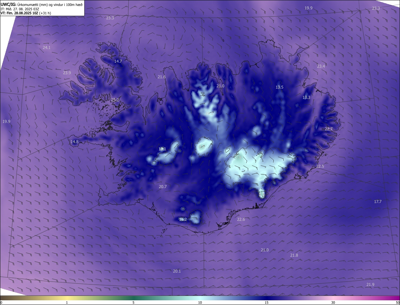The image size is (400, 305).
Task: Select the colorbar tick label 5
Action: point(133,303)
